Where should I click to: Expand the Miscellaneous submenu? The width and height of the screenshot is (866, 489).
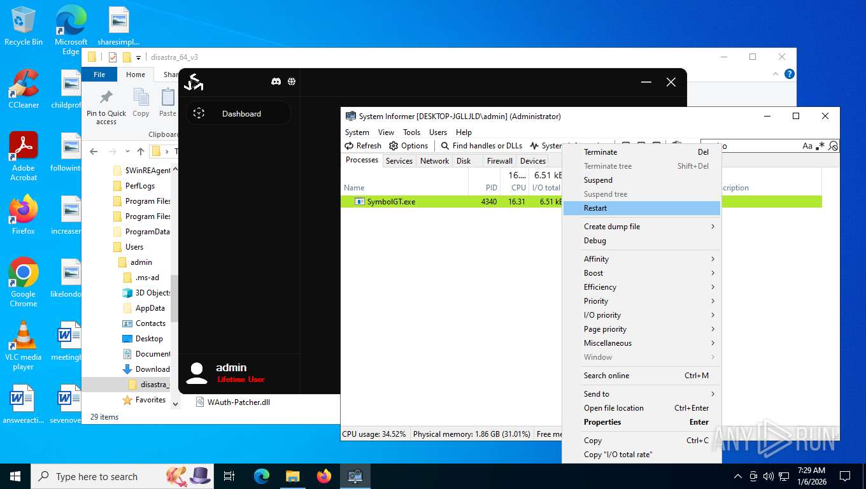(x=642, y=343)
